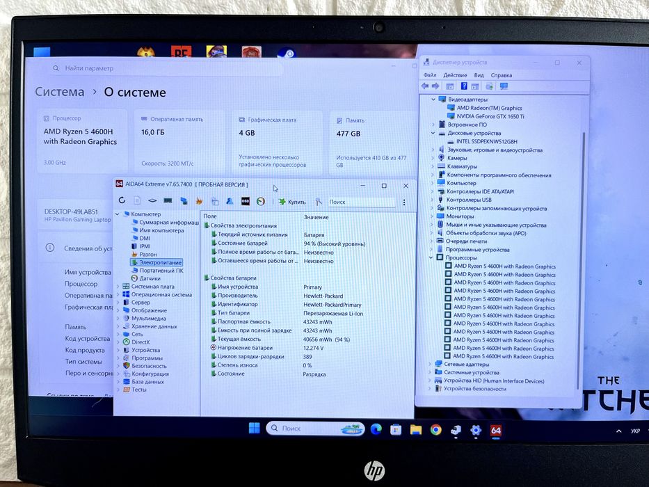Image resolution: width=649 pixels, height=487 pixels.
Task: Select Камеры in Device Manager
Action: [452, 158]
